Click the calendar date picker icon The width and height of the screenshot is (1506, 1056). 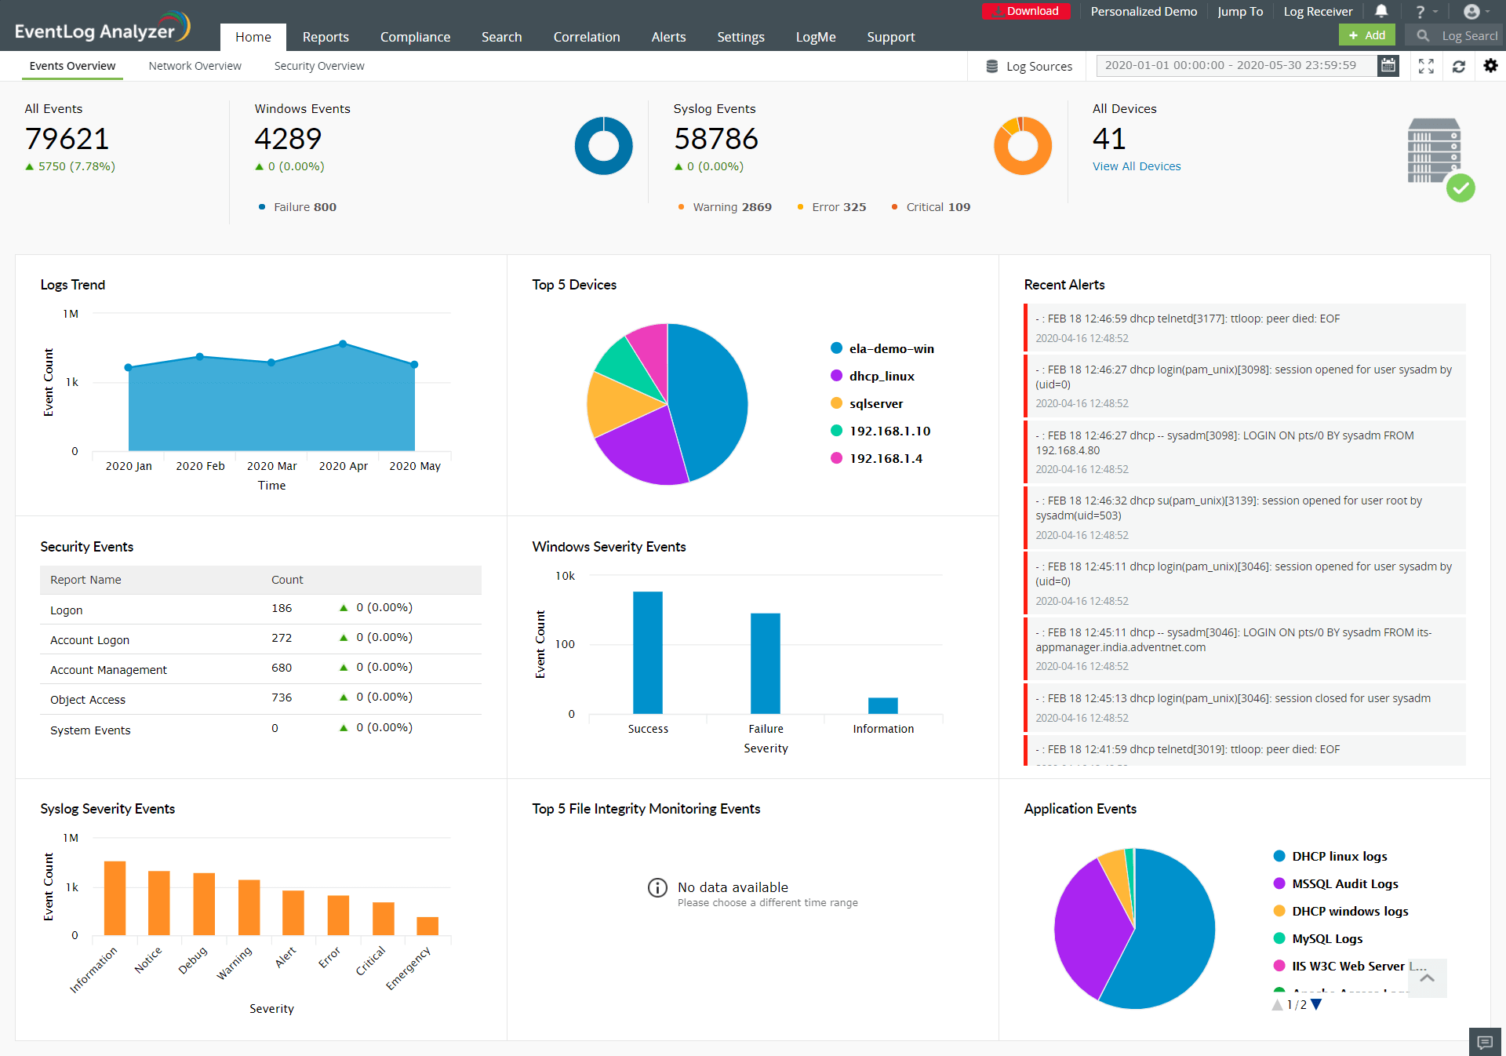[1388, 66]
